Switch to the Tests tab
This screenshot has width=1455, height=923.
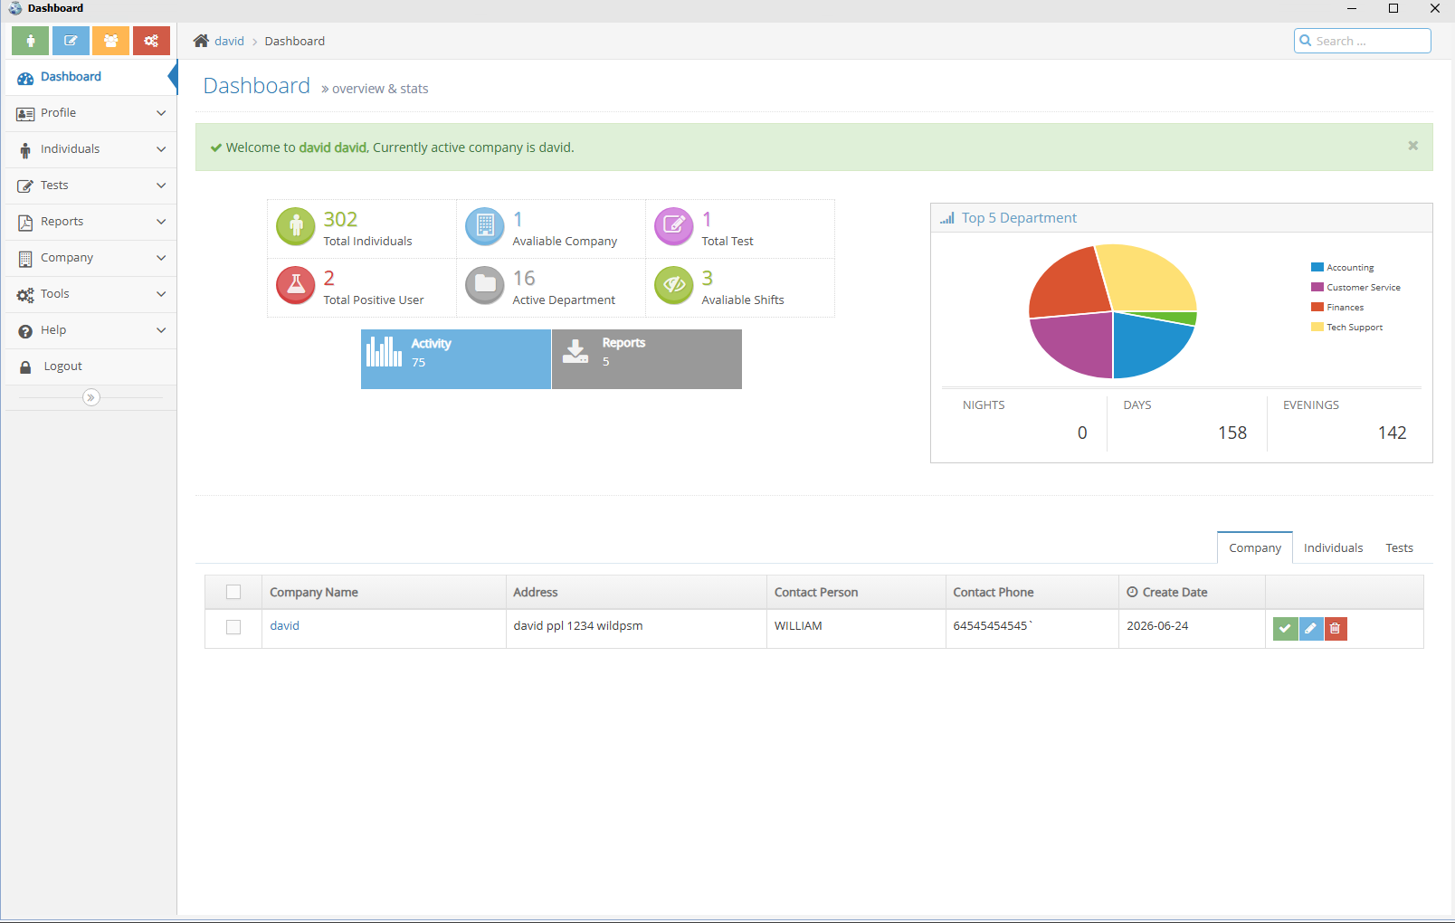(1399, 547)
